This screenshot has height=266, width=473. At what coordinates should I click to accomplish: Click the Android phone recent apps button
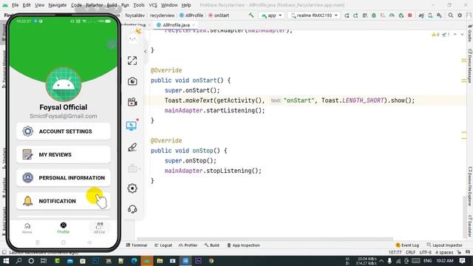[38, 242]
